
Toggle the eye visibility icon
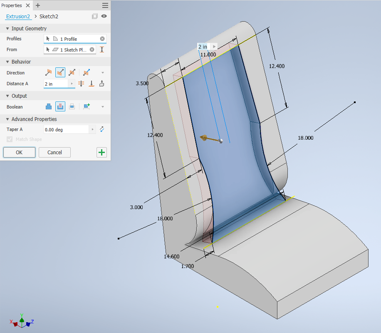104,16
